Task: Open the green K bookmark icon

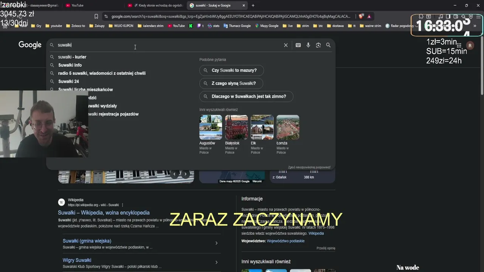Action: point(191,26)
